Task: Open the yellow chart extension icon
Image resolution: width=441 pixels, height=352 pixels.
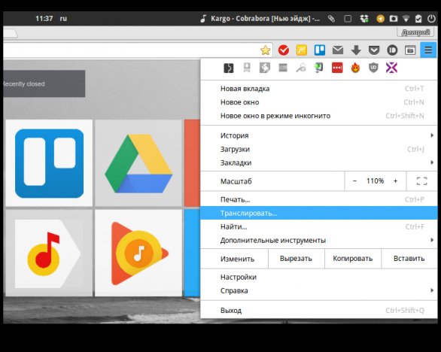Action: point(302,50)
